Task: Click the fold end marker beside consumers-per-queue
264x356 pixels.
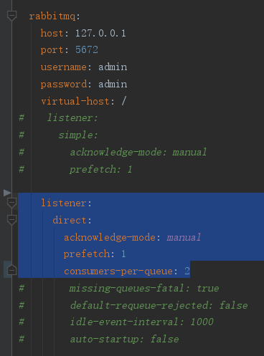Action: pyautogui.click(x=11, y=270)
